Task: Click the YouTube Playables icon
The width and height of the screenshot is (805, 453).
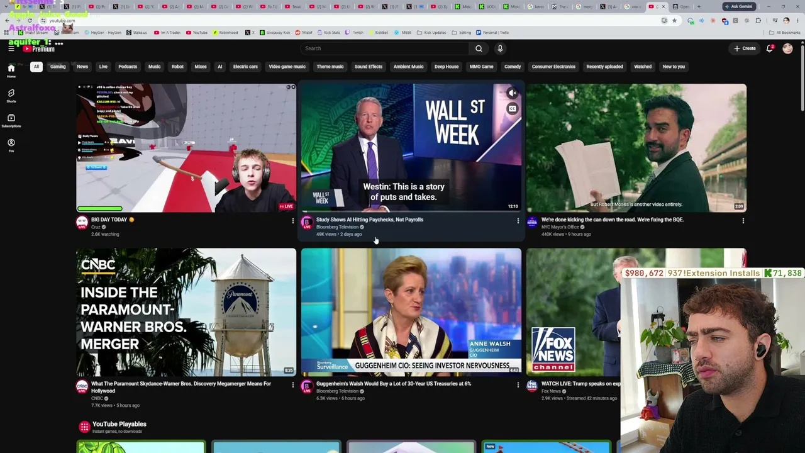Action: [x=84, y=427]
